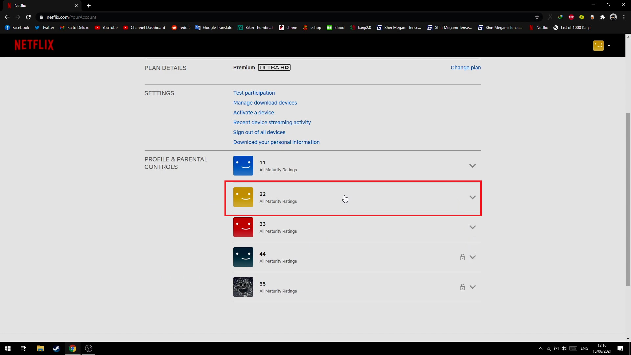Open the eshop bookmark
The height and width of the screenshot is (355, 631).
(312, 28)
